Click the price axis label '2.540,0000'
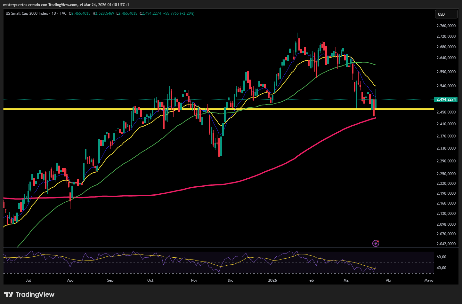This screenshot has height=304, width=462. [446, 86]
